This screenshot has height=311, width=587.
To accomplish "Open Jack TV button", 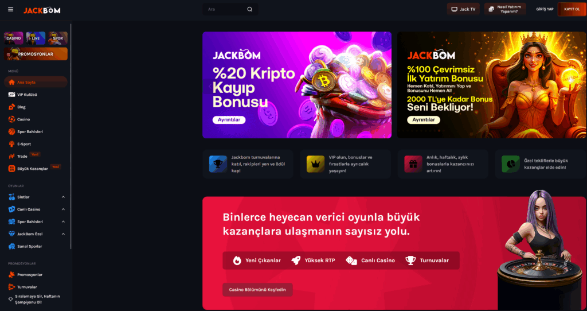I will (x=463, y=9).
